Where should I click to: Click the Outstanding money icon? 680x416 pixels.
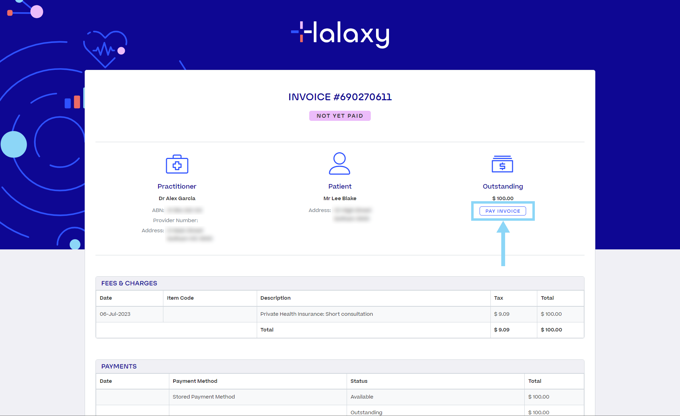pyautogui.click(x=502, y=164)
